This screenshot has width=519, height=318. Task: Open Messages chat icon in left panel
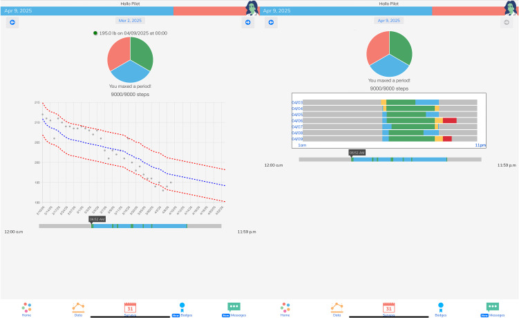[x=234, y=308]
